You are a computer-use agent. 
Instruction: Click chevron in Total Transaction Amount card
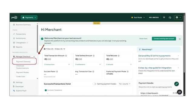[69, 64]
